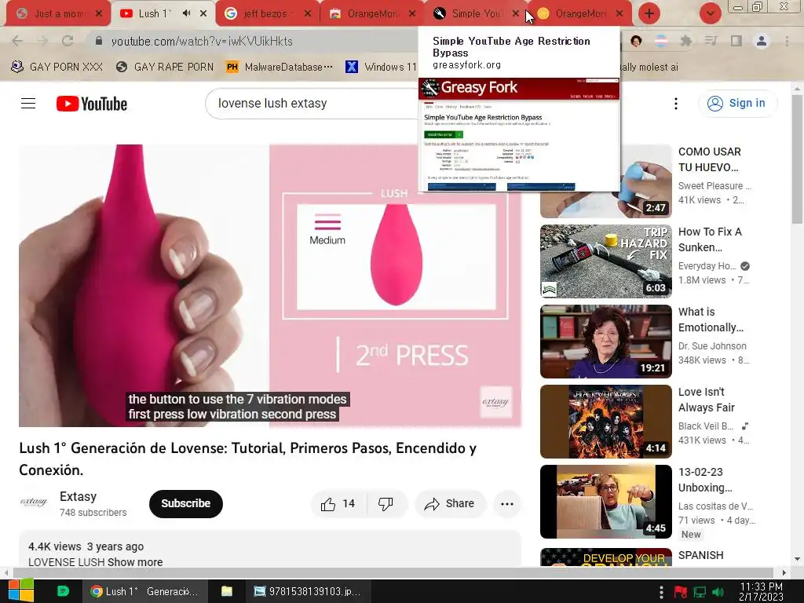The image size is (804, 603).
Task: Open volume control in system tray
Action: coord(718,592)
